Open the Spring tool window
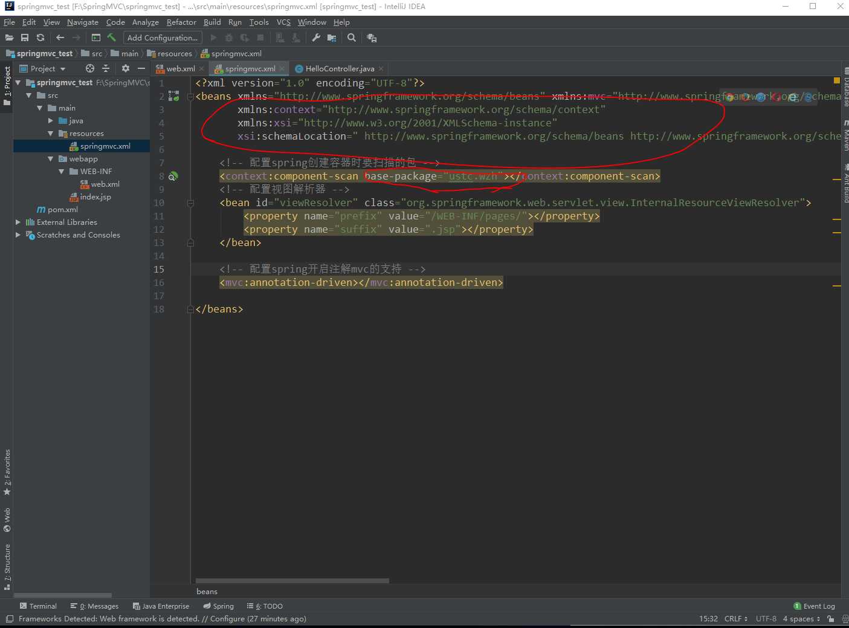Screen dimensions: 849x628 218,606
